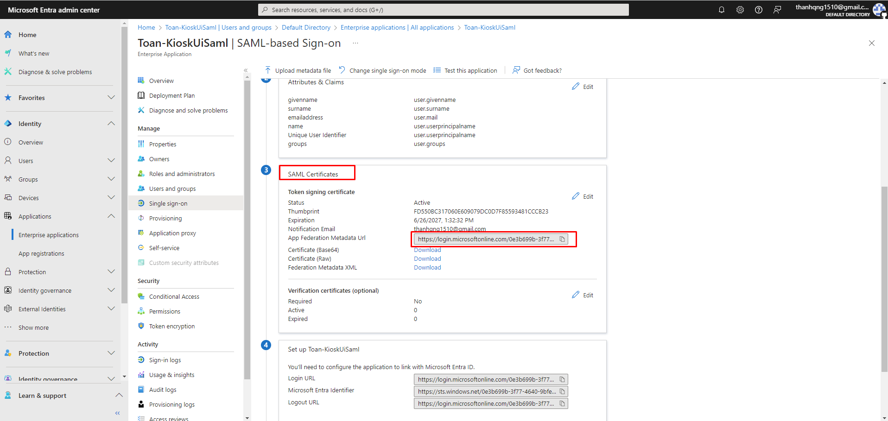Edit Attributes & Claims pencil icon
The image size is (888, 421).
point(576,87)
